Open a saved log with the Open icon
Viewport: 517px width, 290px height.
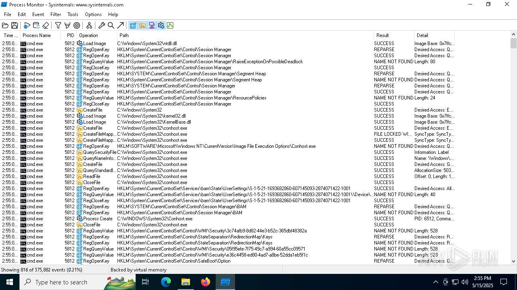click(x=5, y=25)
